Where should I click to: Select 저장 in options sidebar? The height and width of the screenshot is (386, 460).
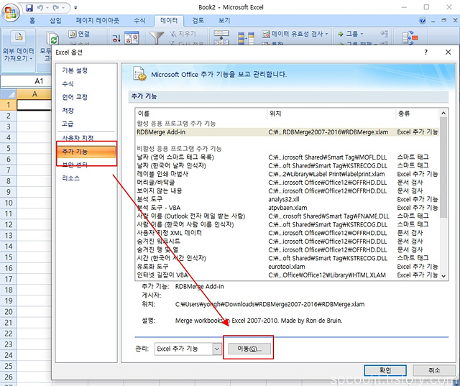coord(68,111)
